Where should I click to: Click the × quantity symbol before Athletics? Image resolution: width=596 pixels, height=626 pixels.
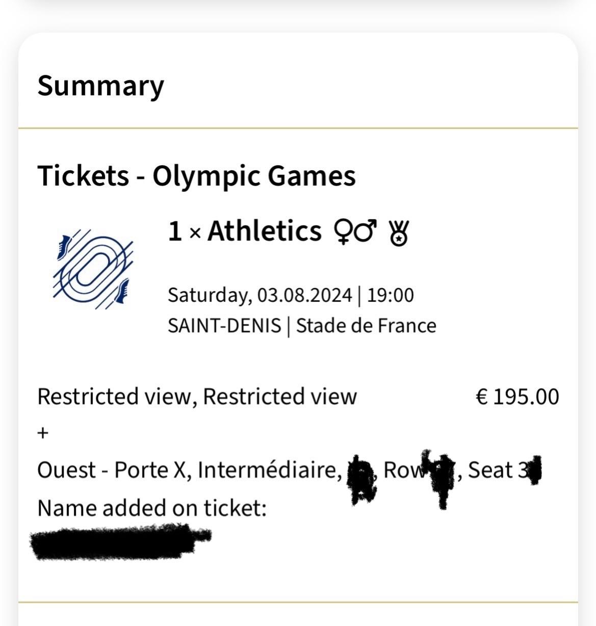tap(195, 233)
